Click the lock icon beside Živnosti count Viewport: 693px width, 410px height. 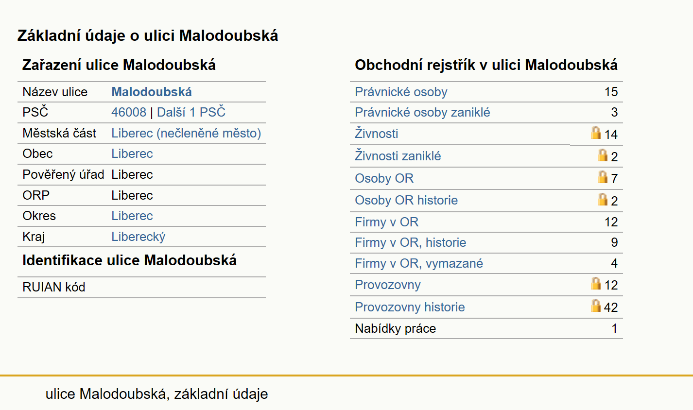[596, 133]
